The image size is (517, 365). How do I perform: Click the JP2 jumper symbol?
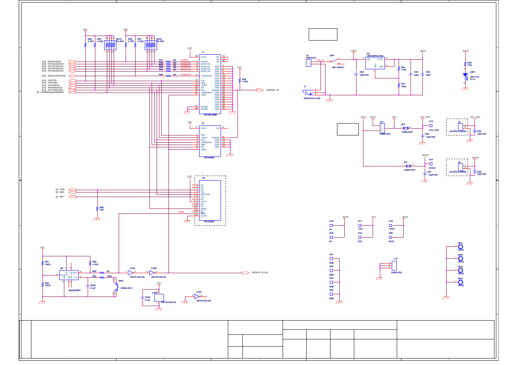click(x=406, y=128)
